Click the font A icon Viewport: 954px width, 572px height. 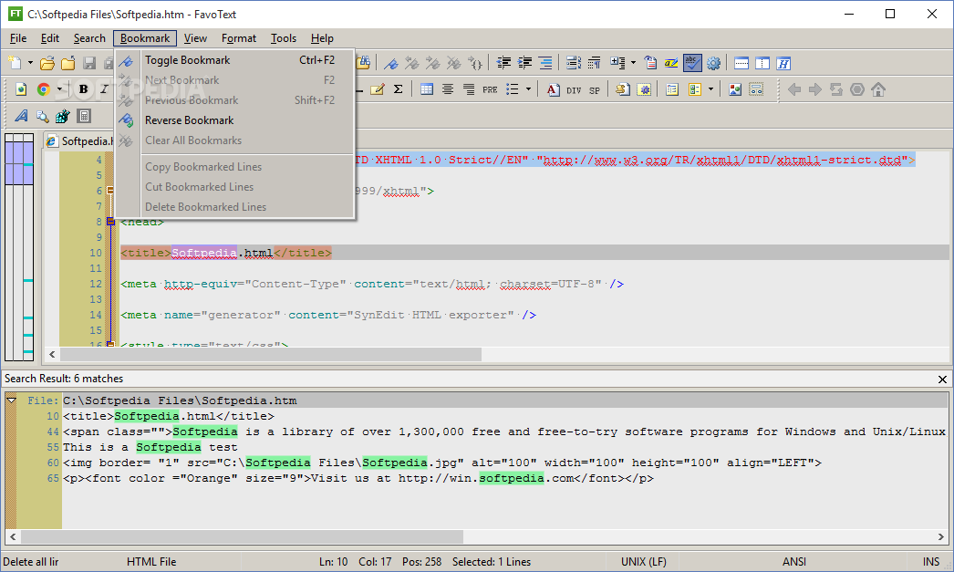click(553, 89)
